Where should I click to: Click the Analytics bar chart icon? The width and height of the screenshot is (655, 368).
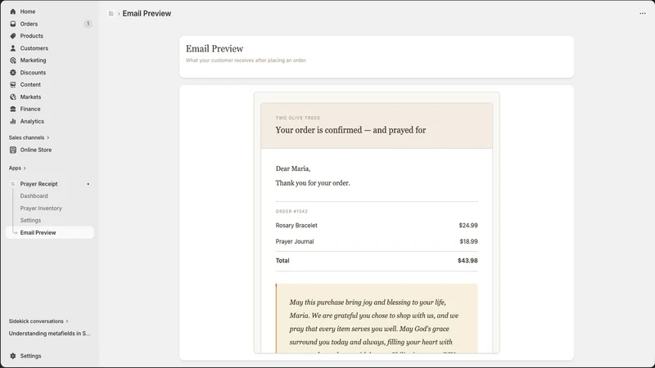13,121
